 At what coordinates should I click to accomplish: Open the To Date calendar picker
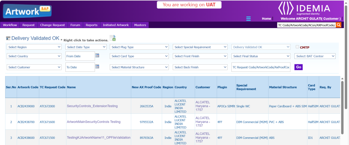point(97,67)
